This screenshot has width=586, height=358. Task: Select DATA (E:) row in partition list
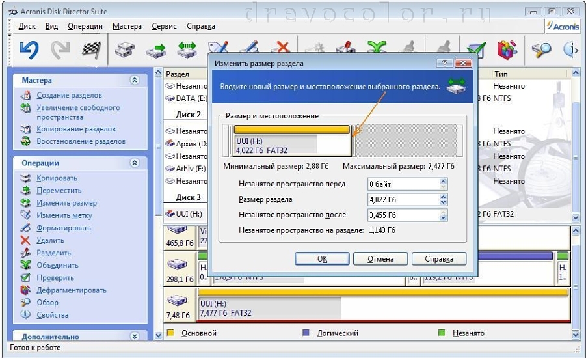coord(185,98)
